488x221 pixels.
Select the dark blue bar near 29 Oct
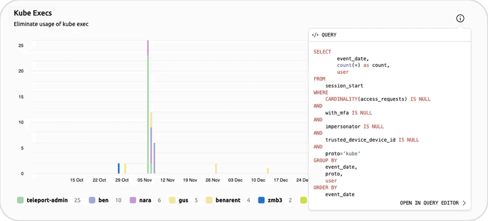click(119, 168)
